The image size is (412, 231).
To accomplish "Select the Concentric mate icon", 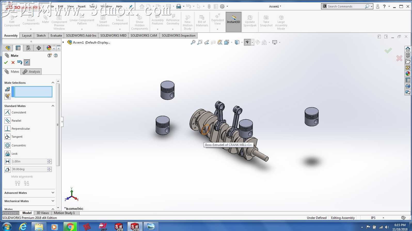I will pos(7,145).
